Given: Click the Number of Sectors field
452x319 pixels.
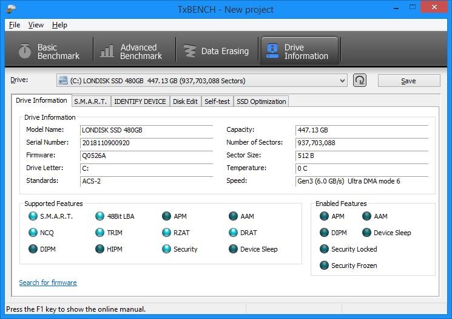Looking at the screenshot, I should (362, 143).
